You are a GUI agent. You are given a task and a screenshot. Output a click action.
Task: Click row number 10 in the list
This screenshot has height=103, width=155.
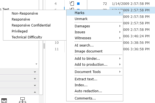coord(57,43)
